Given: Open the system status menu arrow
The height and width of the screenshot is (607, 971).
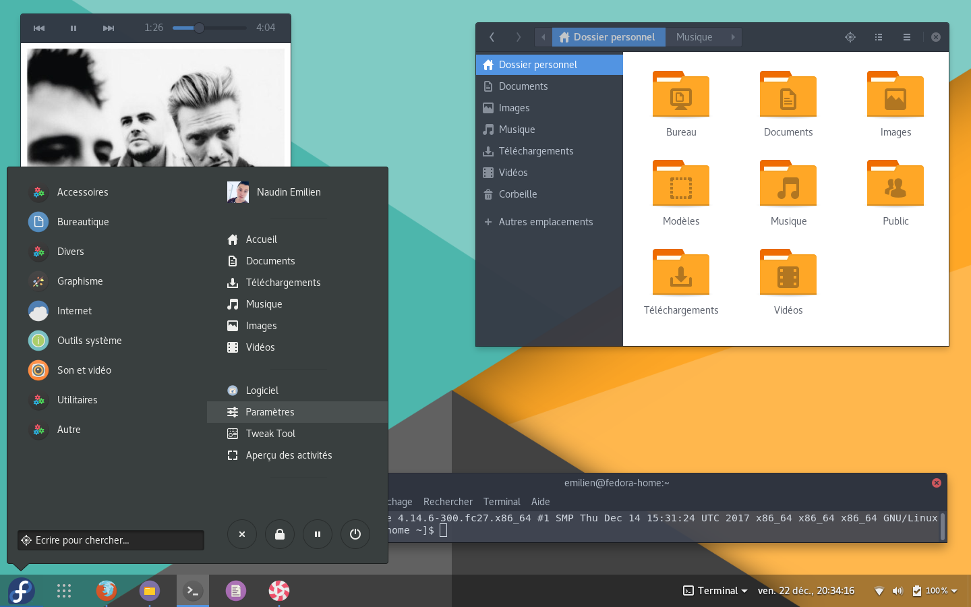Looking at the screenshot, I should [x=954, y=591].
